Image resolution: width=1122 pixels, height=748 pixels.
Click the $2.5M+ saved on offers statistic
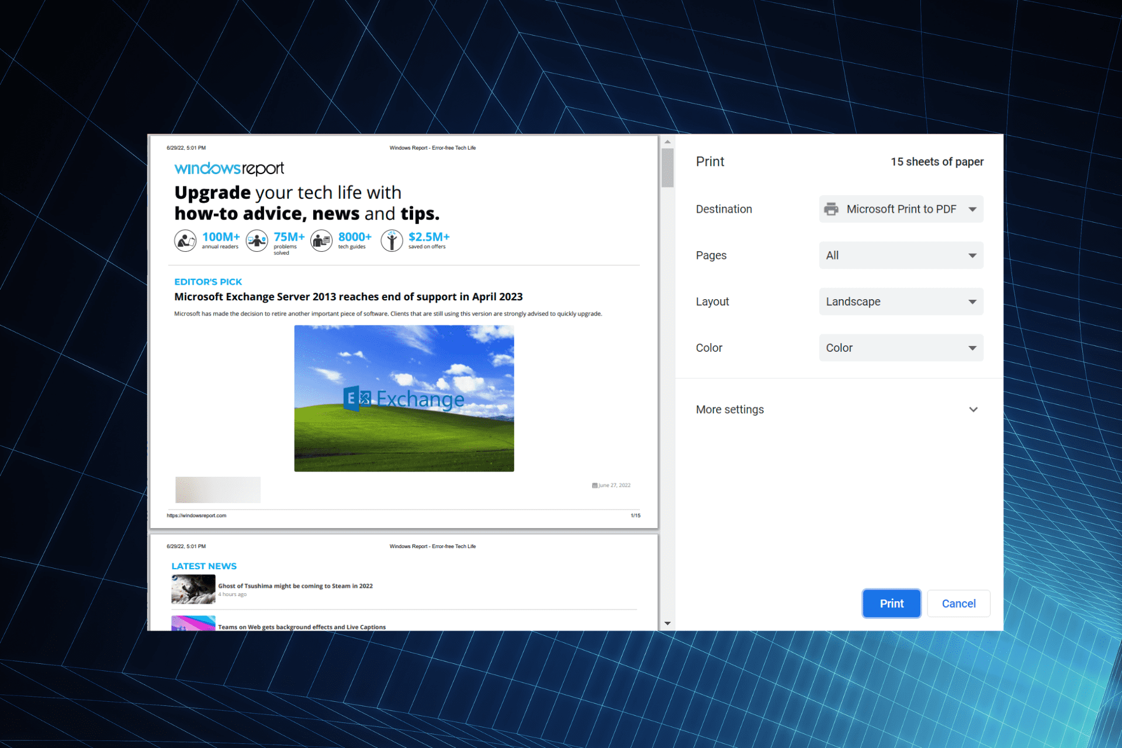pos(429,240)
